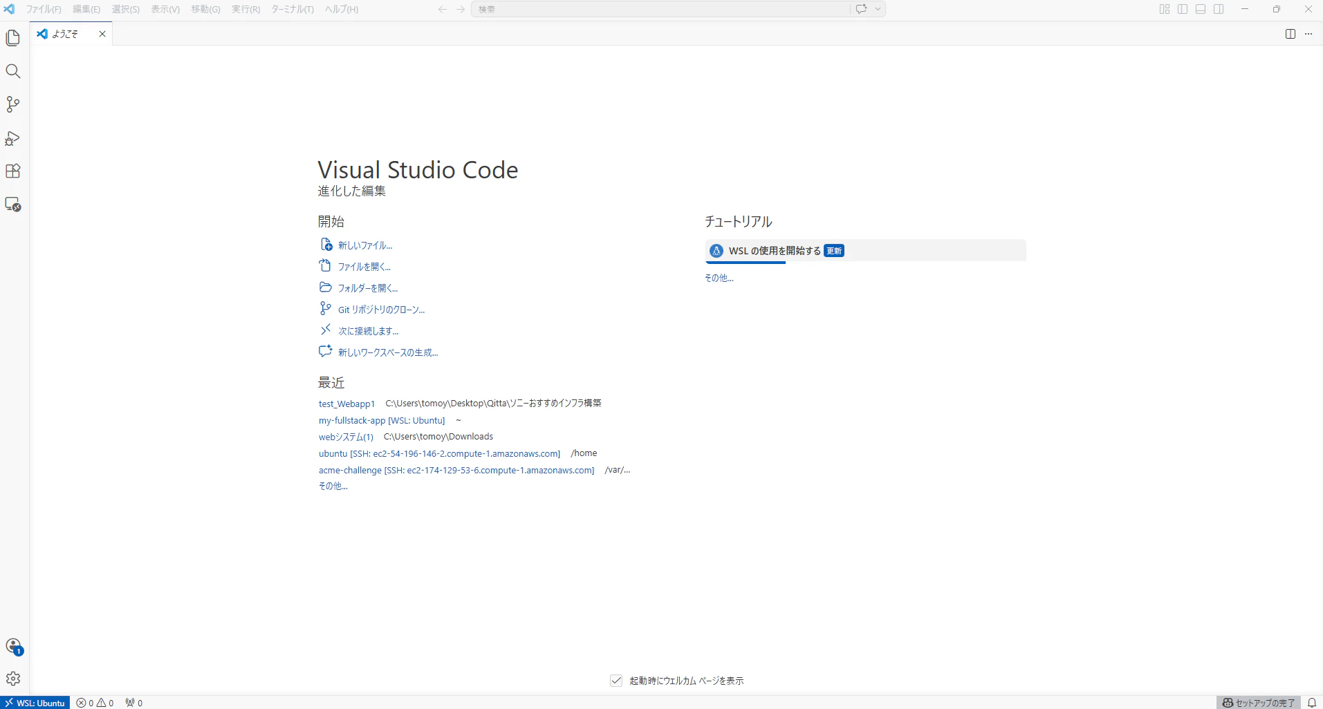Open the Extensions view
Viewport: 1323px width, 709px height.
13,171
